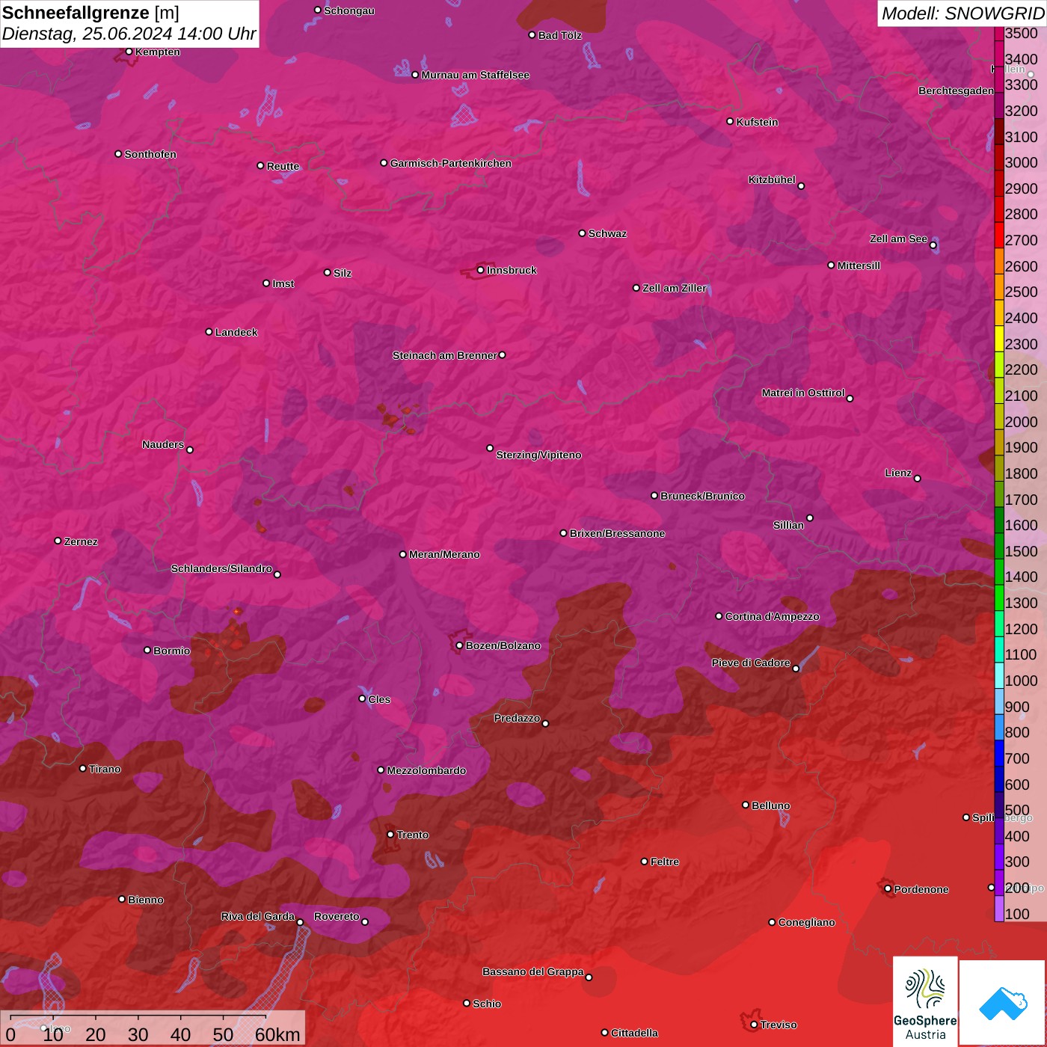Click the blue mountain logo in the corner
1047x1047 pixels.
click(1003, 1003)
